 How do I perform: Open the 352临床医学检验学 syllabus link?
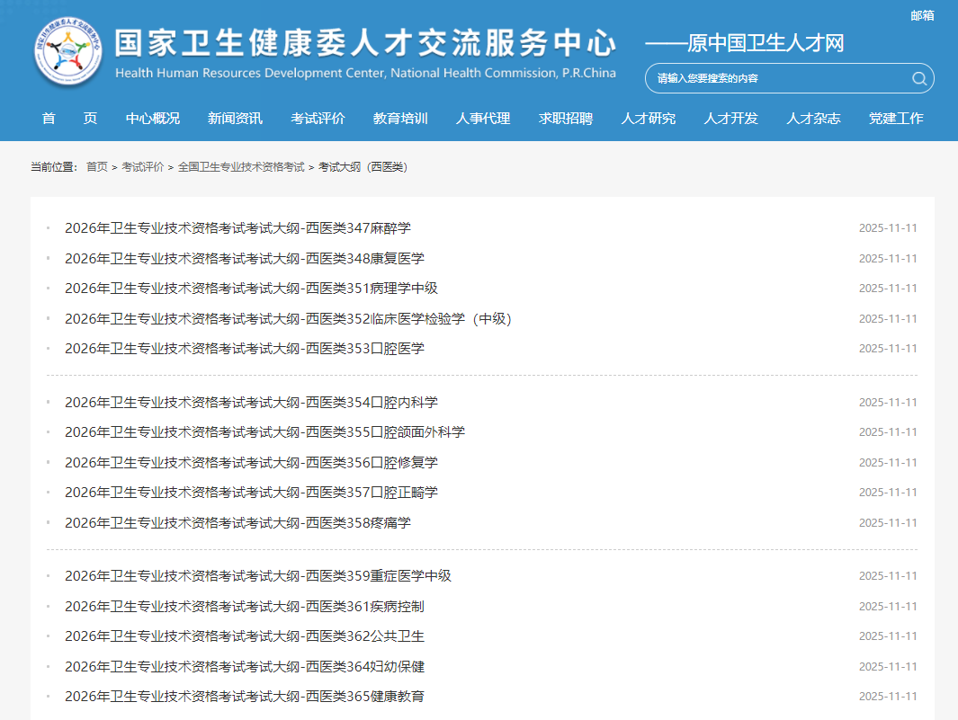click(288, 319)
